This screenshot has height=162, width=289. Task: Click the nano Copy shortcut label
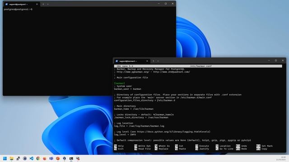coord(264,149)
